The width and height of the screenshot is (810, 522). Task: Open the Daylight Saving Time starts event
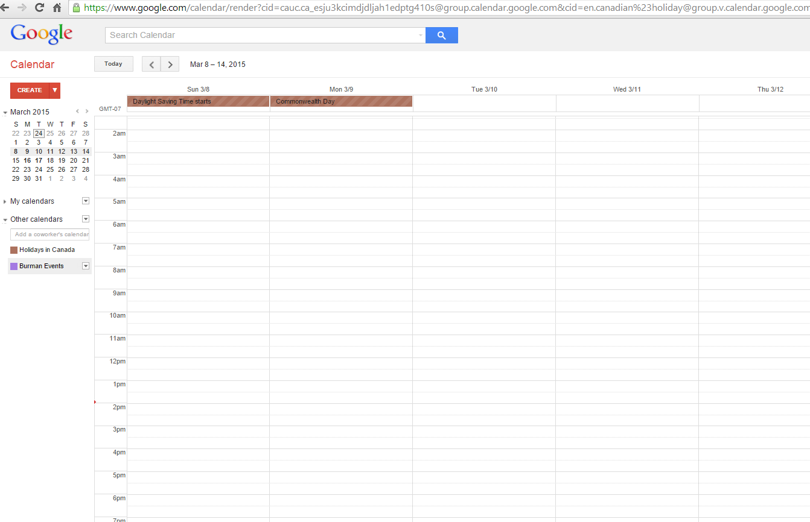coord(198,101)
